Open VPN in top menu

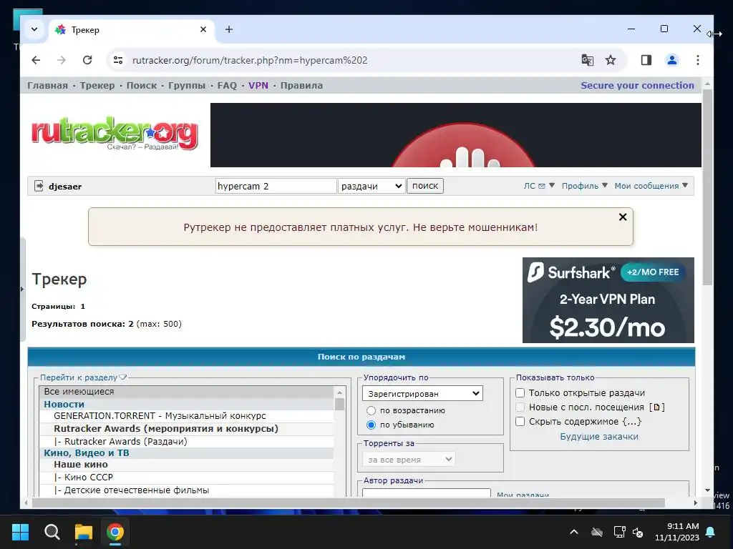pyautogui.click(x=258, y=86)
